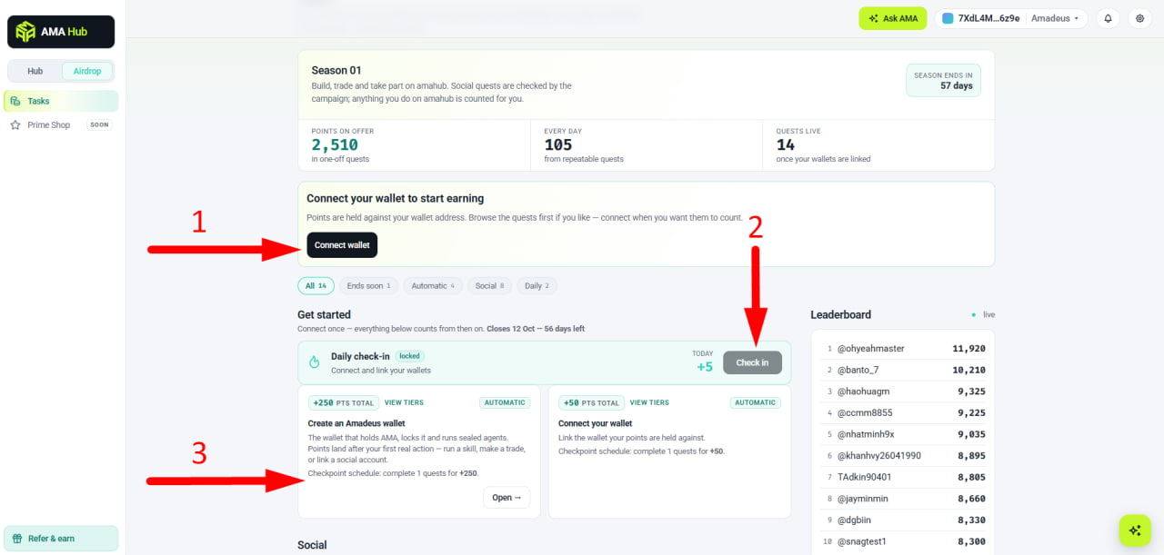Click the Points on offer 2,510 value
1164x555 pixels.
(x=335, y=145)
